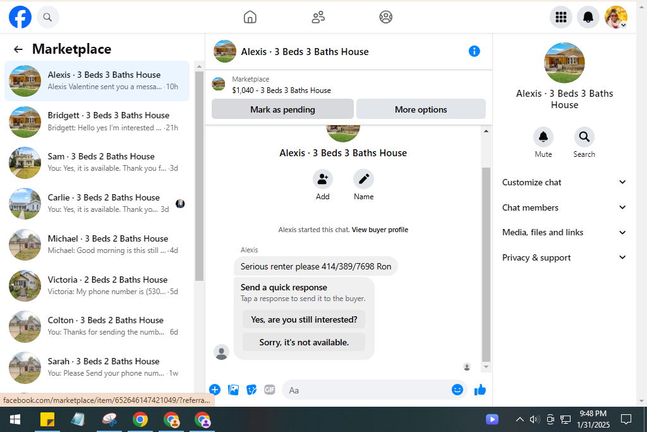Expand Privacy & support section
647x432 pixels.
(564, 257)
